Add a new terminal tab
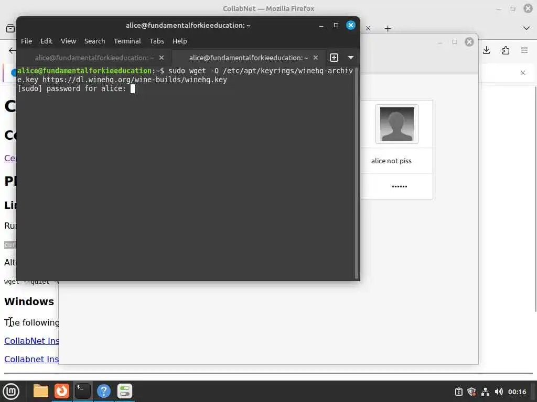This screenshot has width=537, height=402. [x=334, y=58]
